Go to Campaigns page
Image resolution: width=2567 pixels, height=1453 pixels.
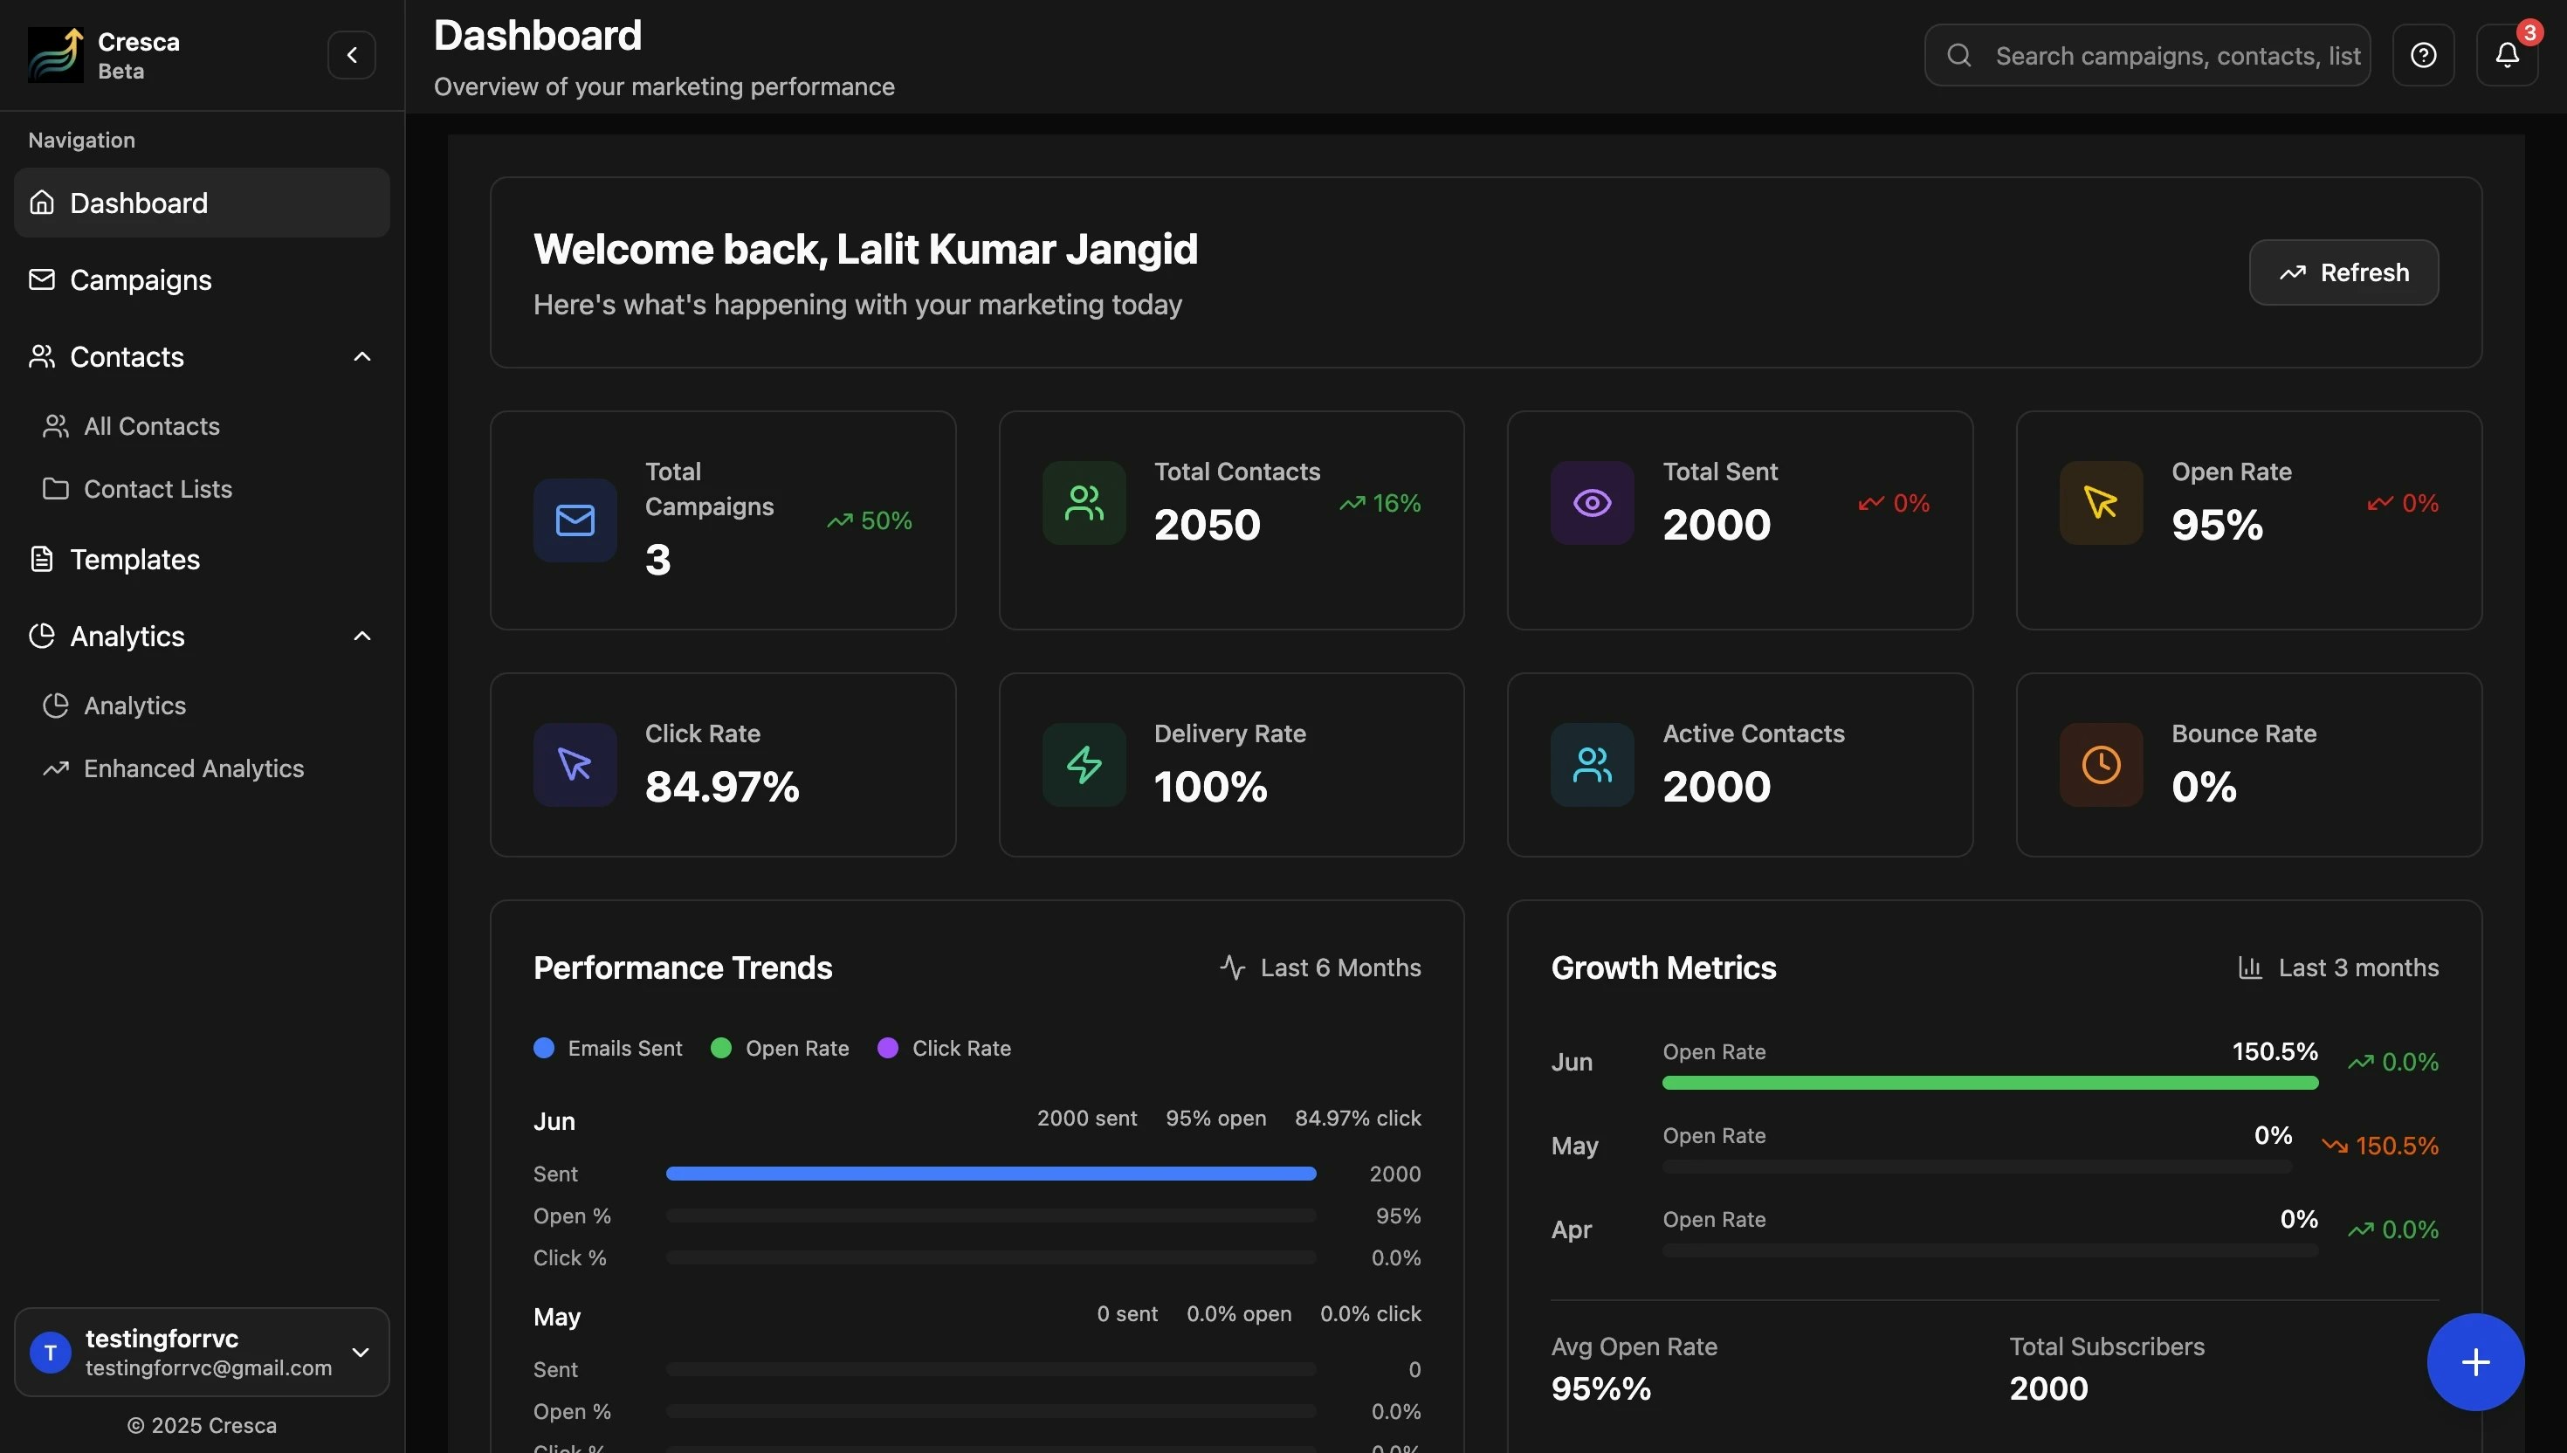click(x=202, y=279)
